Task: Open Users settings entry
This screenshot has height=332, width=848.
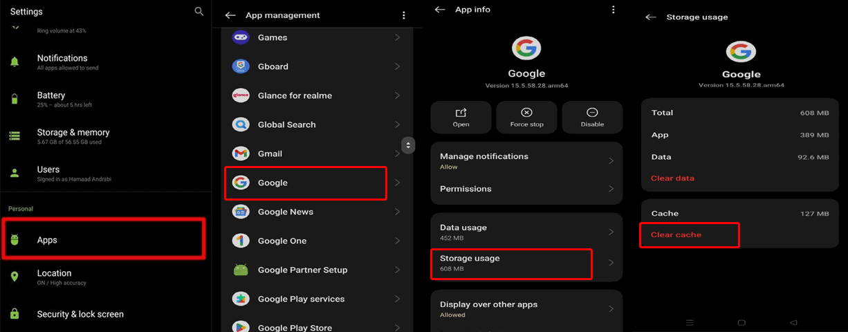Action: (x=106, y=173)
